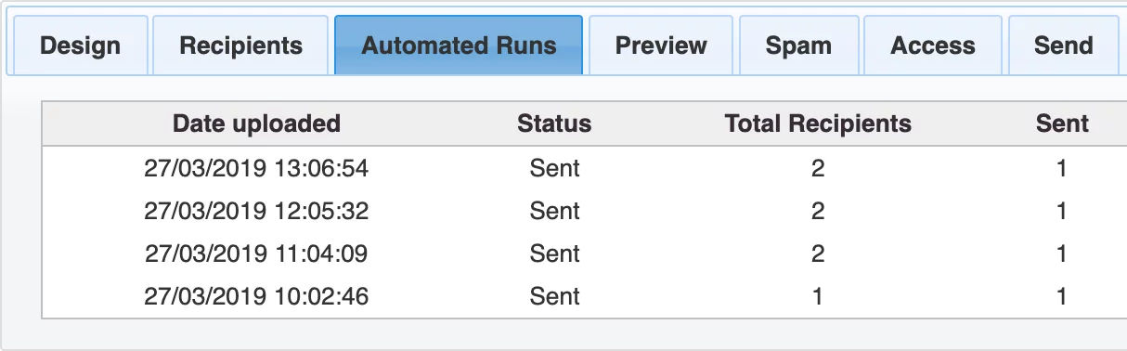Viewport: 1127px width, 351px height.
Task: Click sent count in the 12:05:32 row
Action: tap(1062, 211)
